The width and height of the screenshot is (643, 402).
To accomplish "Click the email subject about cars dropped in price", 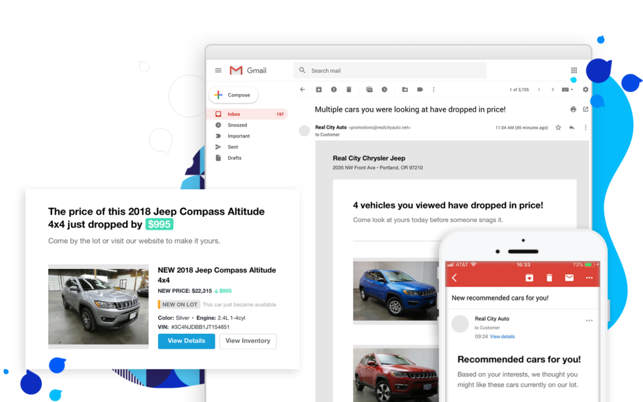I will point(410,109).
